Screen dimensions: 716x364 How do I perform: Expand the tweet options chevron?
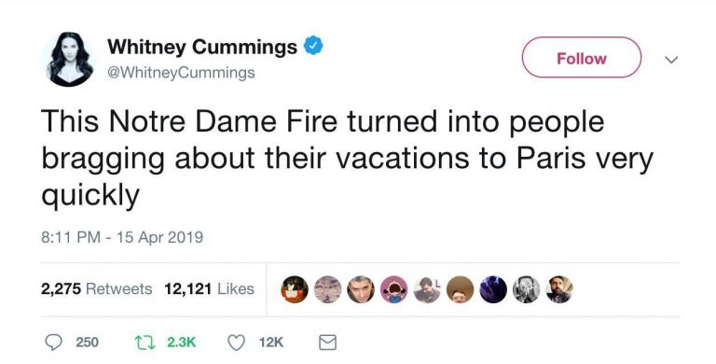(671, 60)
